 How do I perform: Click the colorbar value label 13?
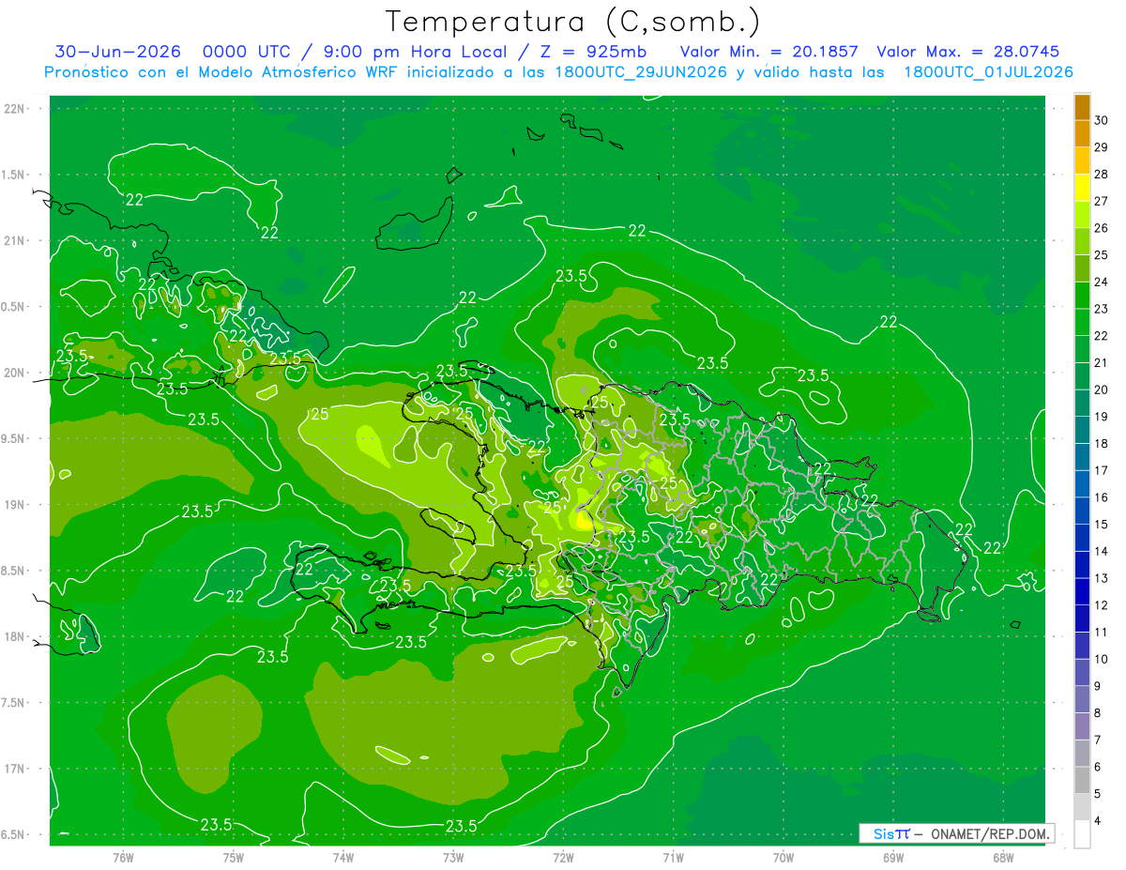point(1102,578)
